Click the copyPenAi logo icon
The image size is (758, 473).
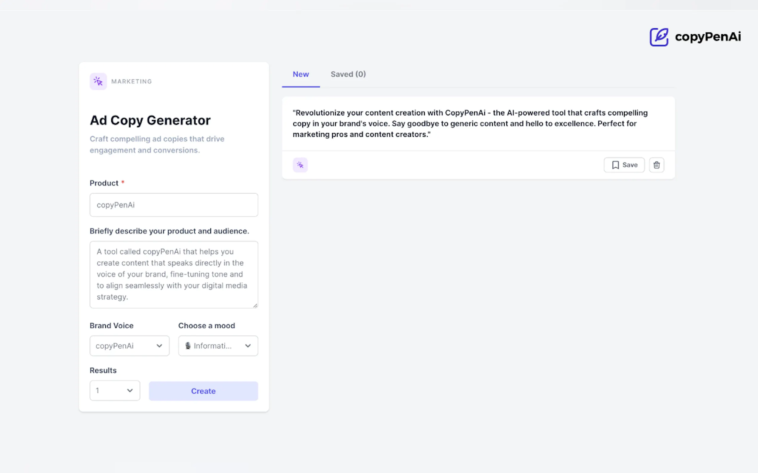659,37
